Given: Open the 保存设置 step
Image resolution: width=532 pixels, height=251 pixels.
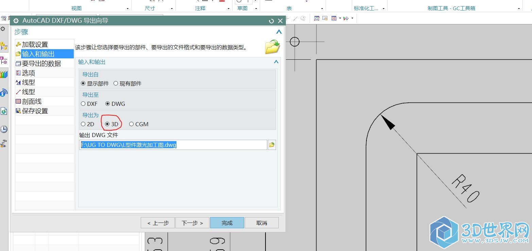Looking at the screenshot, I should pyautogui.click(x=45, y=111).
